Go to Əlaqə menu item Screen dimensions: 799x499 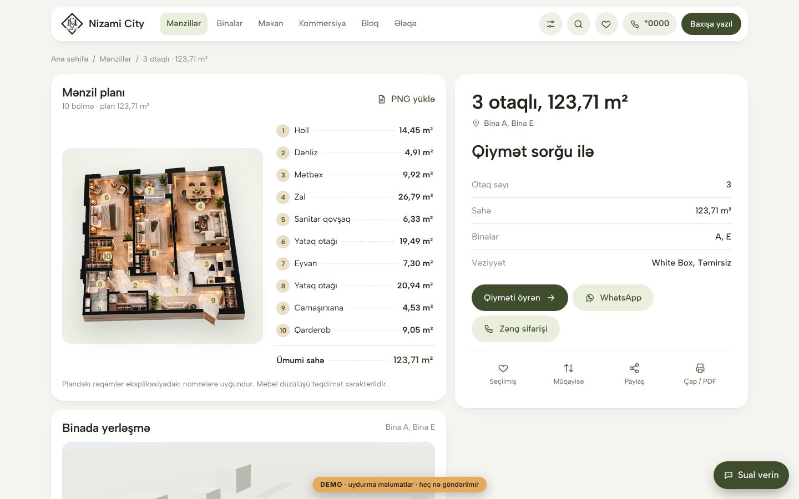(405, 23)
